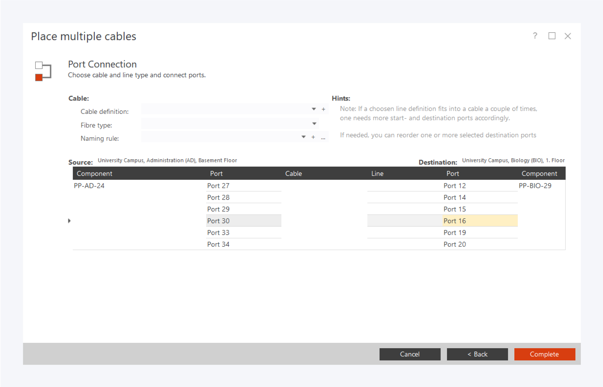Open the Cable definition dropdown
The width and height of the screenshot is (603, 387).
coord(314,109)
